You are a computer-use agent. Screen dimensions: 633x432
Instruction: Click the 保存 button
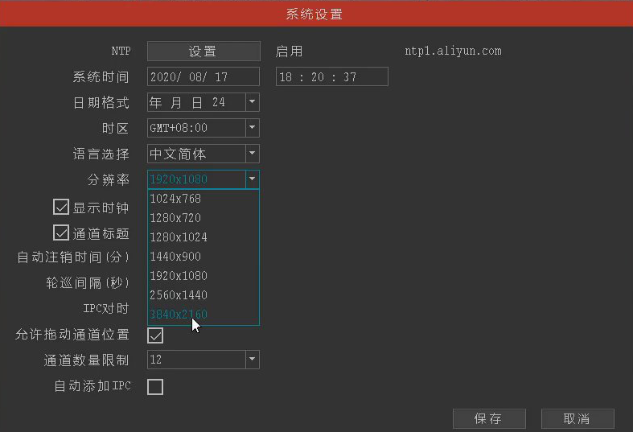tap(488, 418)
